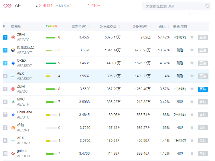Favorite the ZB网 AE/BTC row star
The height and width of the screenshot is (161, 215).
coord(192,37)
